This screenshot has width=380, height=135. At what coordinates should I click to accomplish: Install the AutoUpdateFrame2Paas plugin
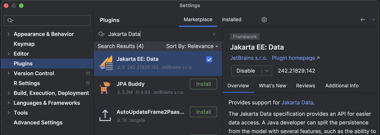[203, 112]
